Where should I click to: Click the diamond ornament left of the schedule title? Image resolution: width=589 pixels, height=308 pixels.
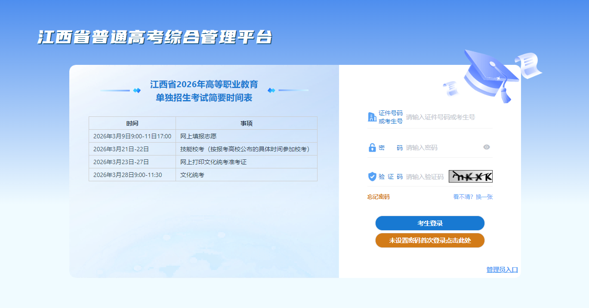click(137, 90)
